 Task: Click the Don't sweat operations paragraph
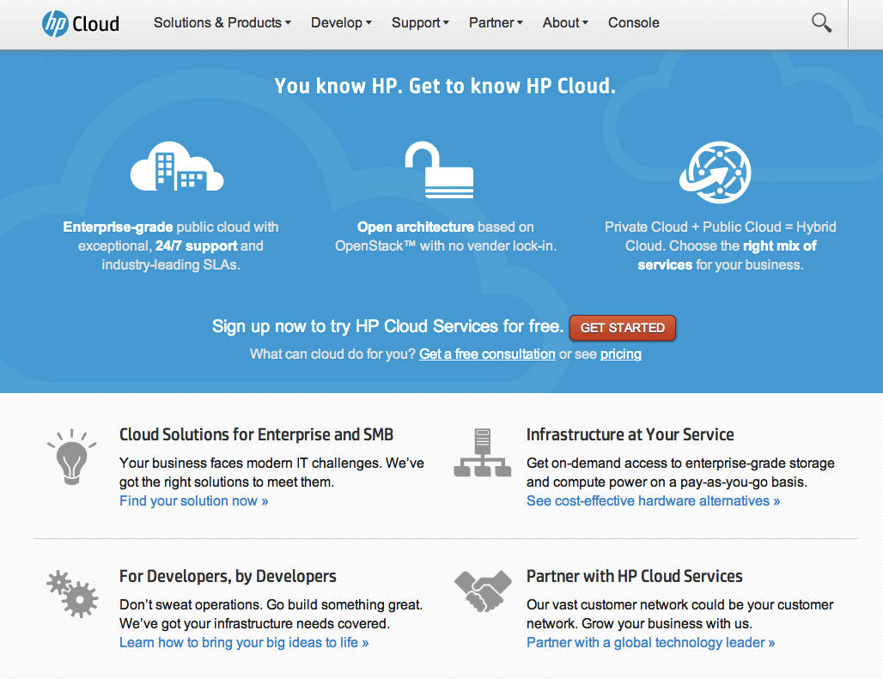[x=271, y=615]
